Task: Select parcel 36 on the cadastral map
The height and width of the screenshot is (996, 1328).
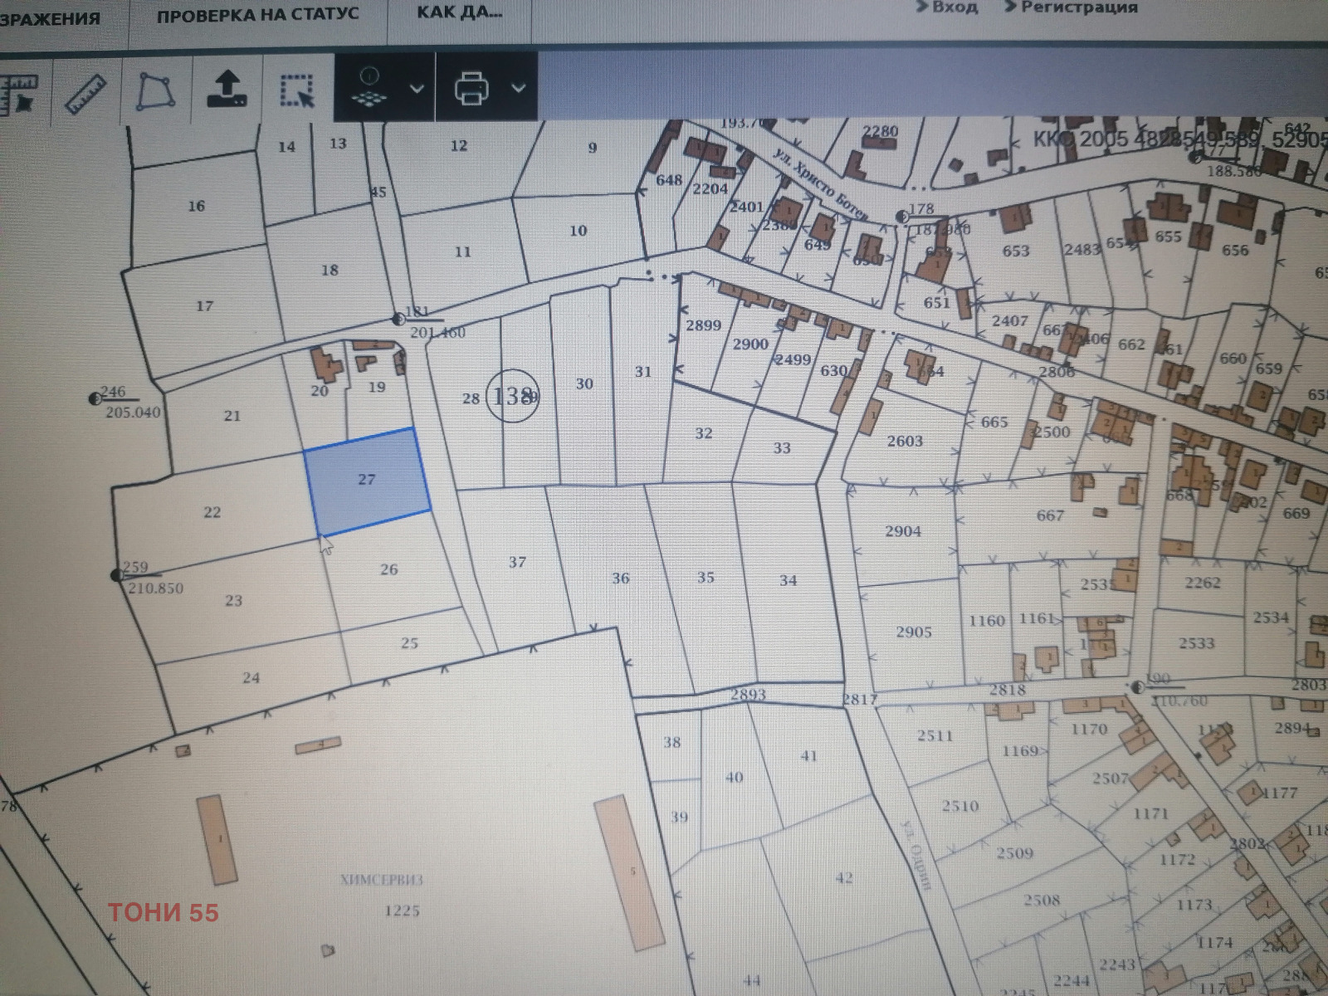Action: pyautogui.click(x=620, y=579)
